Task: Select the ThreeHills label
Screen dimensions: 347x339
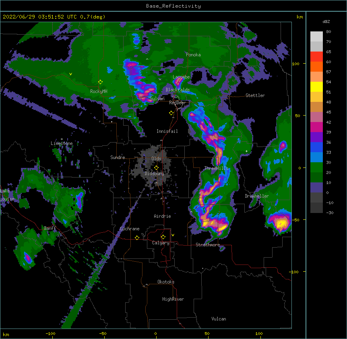Action: (x=216, y=168)
